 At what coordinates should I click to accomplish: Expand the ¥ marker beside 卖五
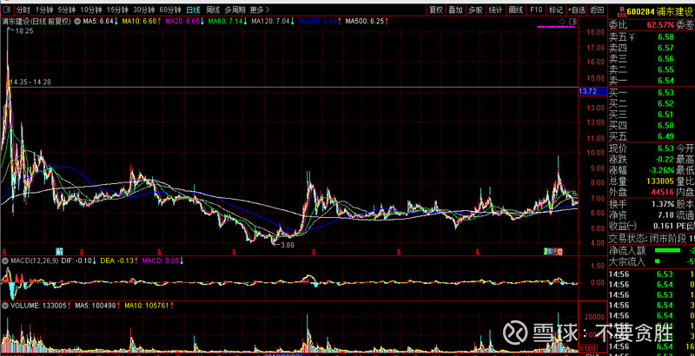(632, 37)
